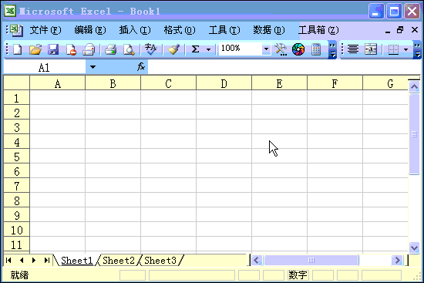
Task: Toggle center alignment button
Action: [353, 49]
